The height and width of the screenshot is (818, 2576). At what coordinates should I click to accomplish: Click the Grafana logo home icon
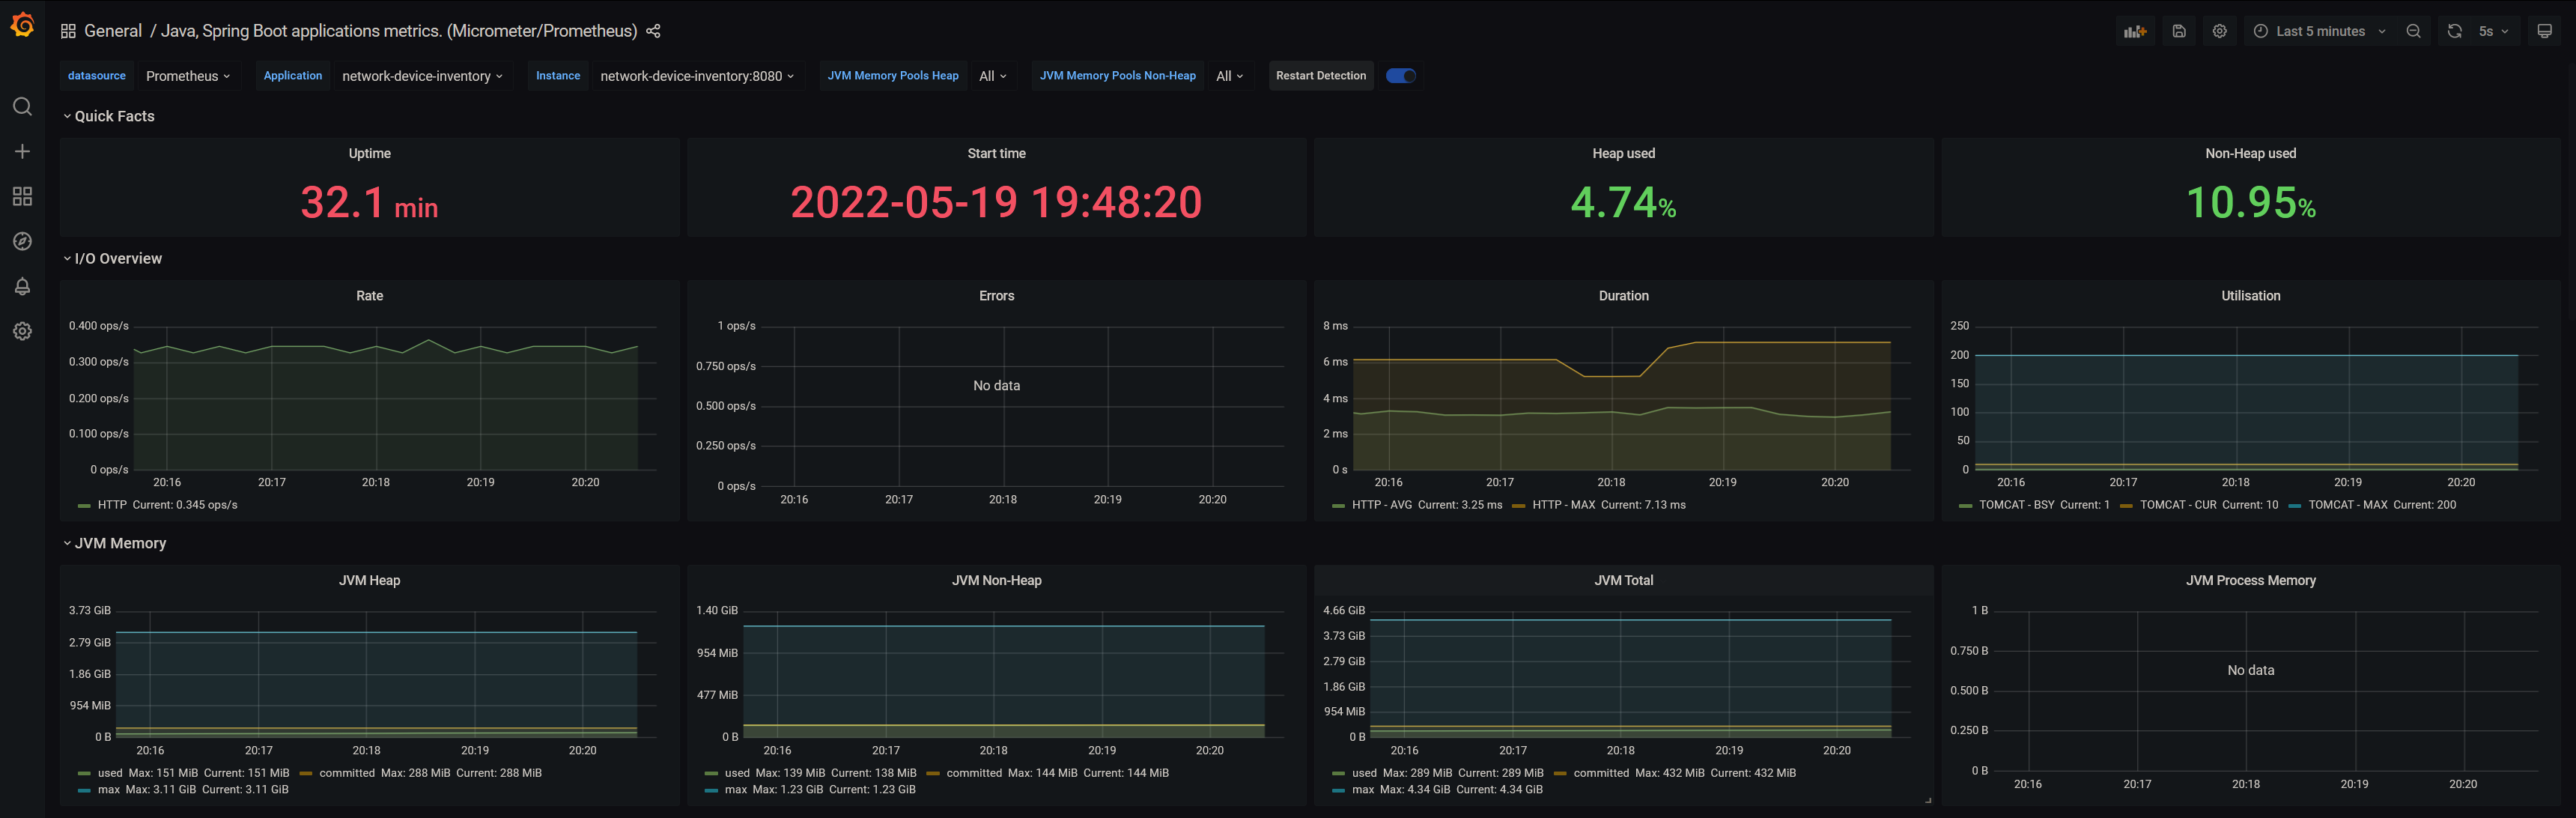click(22, 25)
